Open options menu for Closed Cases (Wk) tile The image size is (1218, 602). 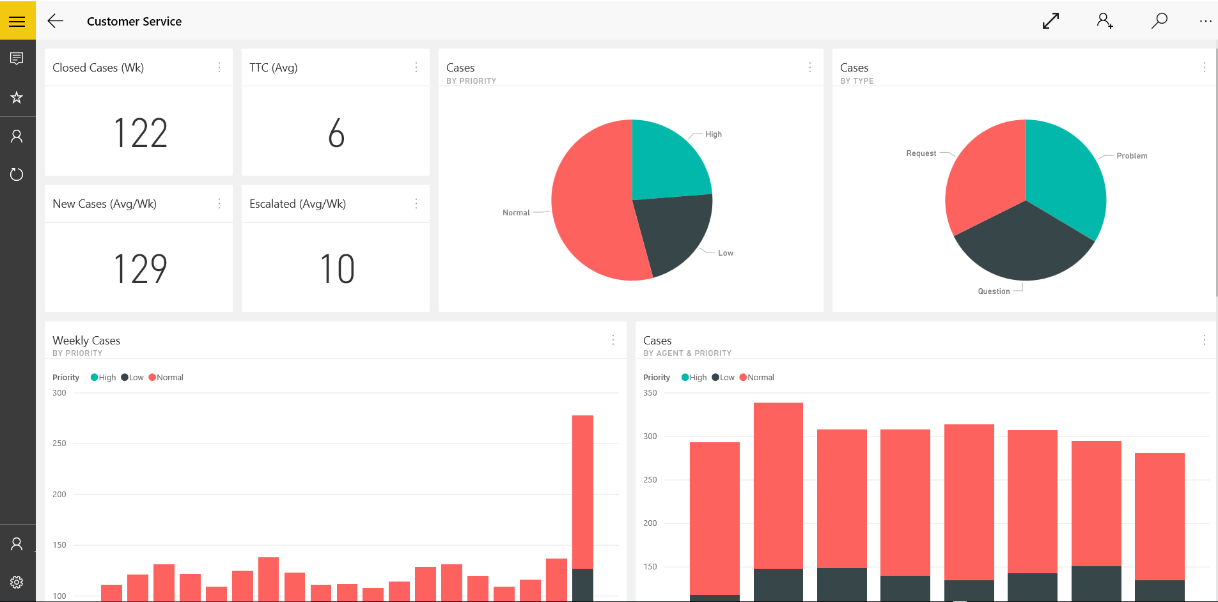(219, 67)
